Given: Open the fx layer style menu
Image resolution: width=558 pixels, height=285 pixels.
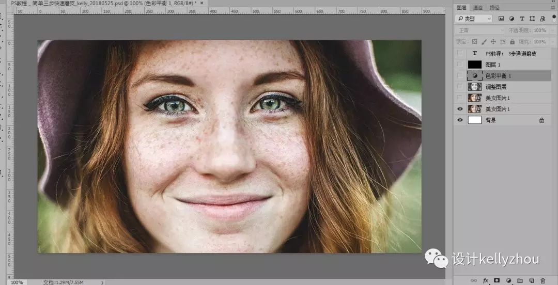Looking at the screenshot, I should click(x=485, y=280).
